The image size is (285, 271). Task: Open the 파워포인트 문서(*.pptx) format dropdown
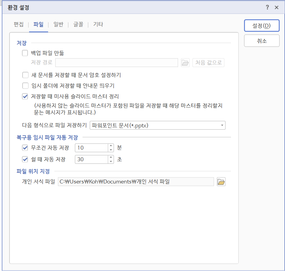coord(158,126)
